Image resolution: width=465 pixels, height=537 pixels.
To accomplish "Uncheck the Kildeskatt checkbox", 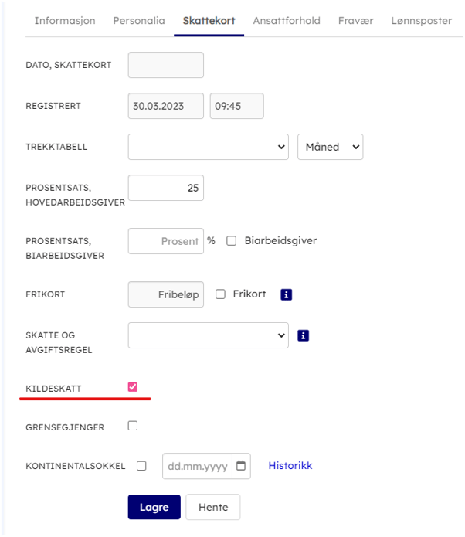I will [x=133, y=387].
